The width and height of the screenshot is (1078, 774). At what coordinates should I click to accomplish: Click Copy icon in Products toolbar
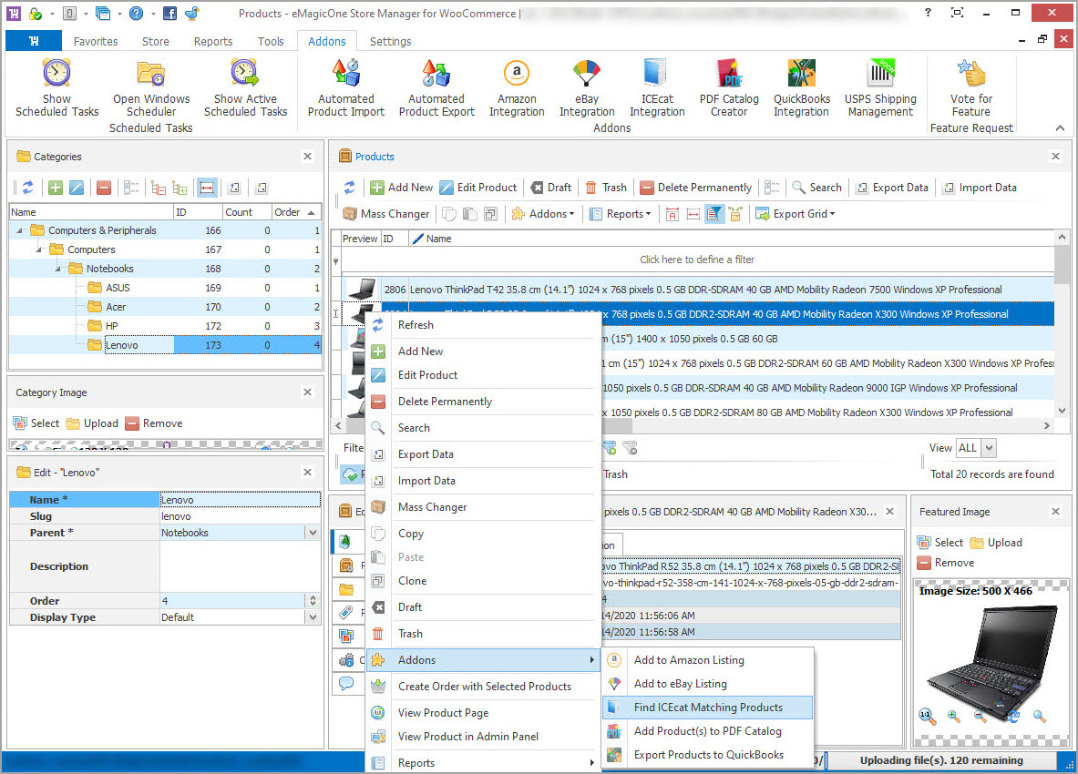point(449,214)
